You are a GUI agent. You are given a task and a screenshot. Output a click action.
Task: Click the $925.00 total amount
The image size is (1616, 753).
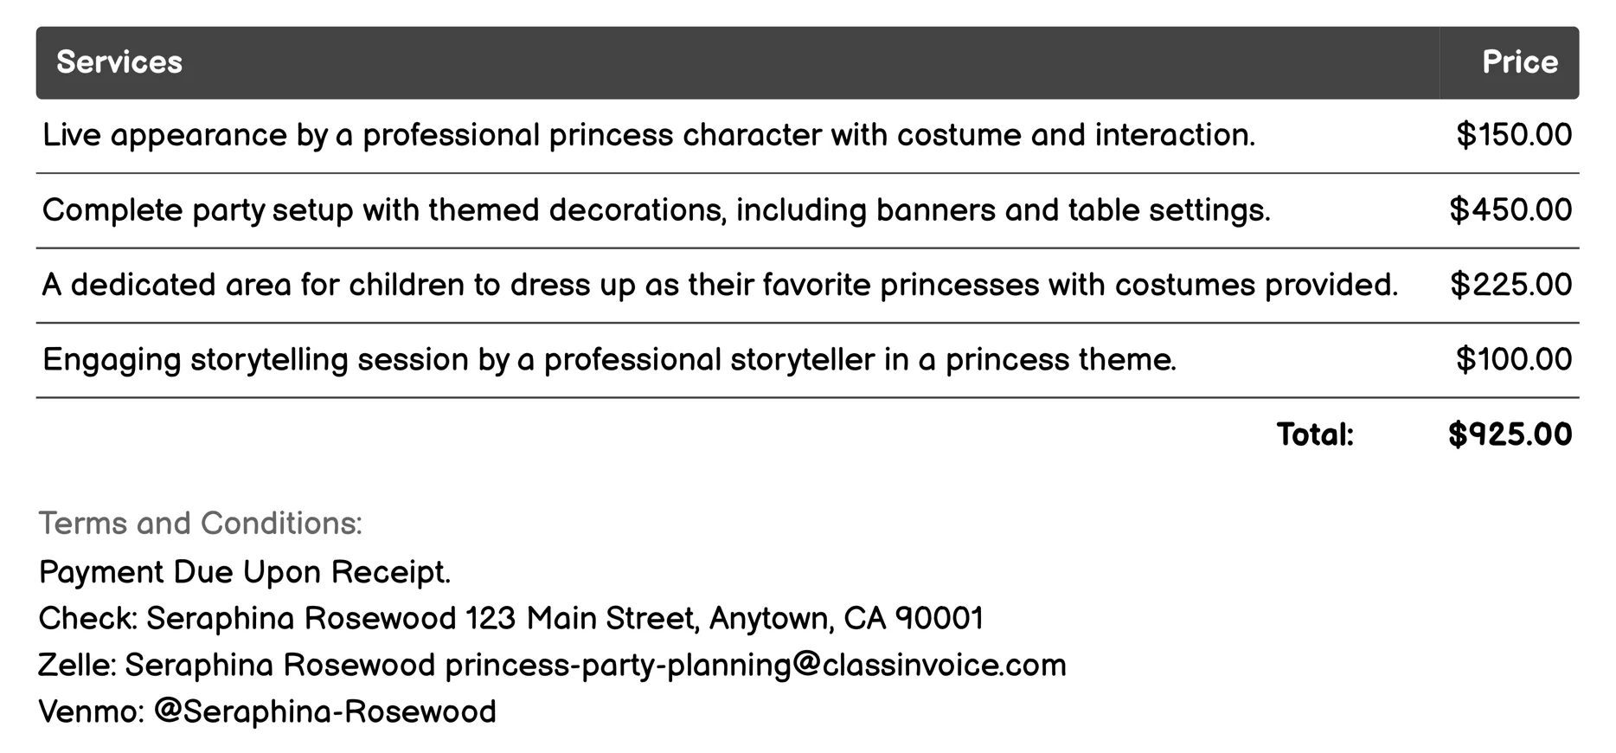coord(1510,434)
